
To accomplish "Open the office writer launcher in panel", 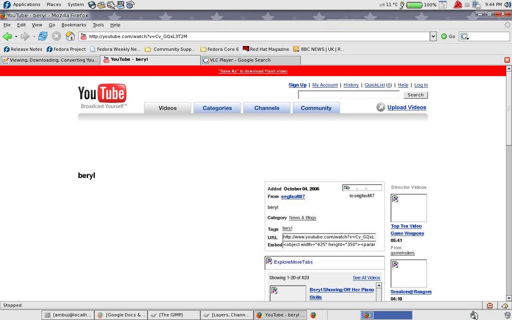I will [111, 4].
